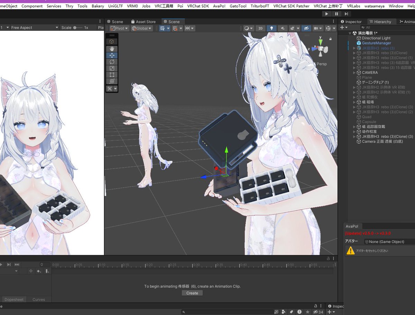
Task: Click the AvaPo avatar None (Game Object) field
Action: [389, 242]
